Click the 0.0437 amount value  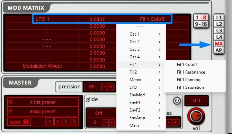click(x=97, y=19)
